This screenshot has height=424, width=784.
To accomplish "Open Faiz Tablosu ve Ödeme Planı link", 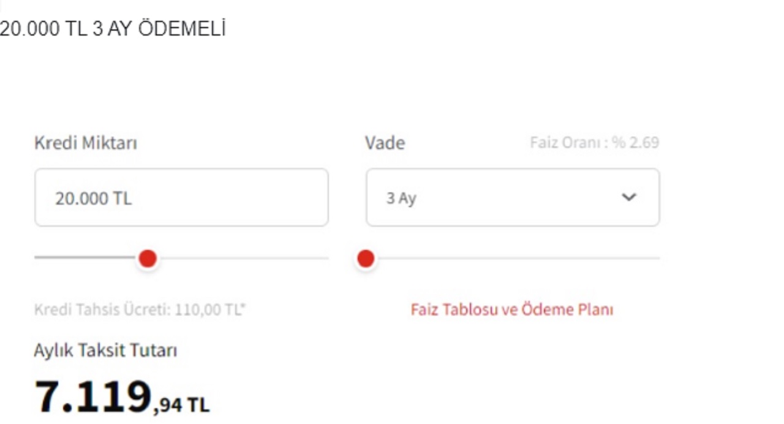I will [x=511, y=309].
